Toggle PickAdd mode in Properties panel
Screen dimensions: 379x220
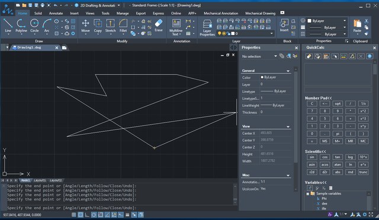282,56
